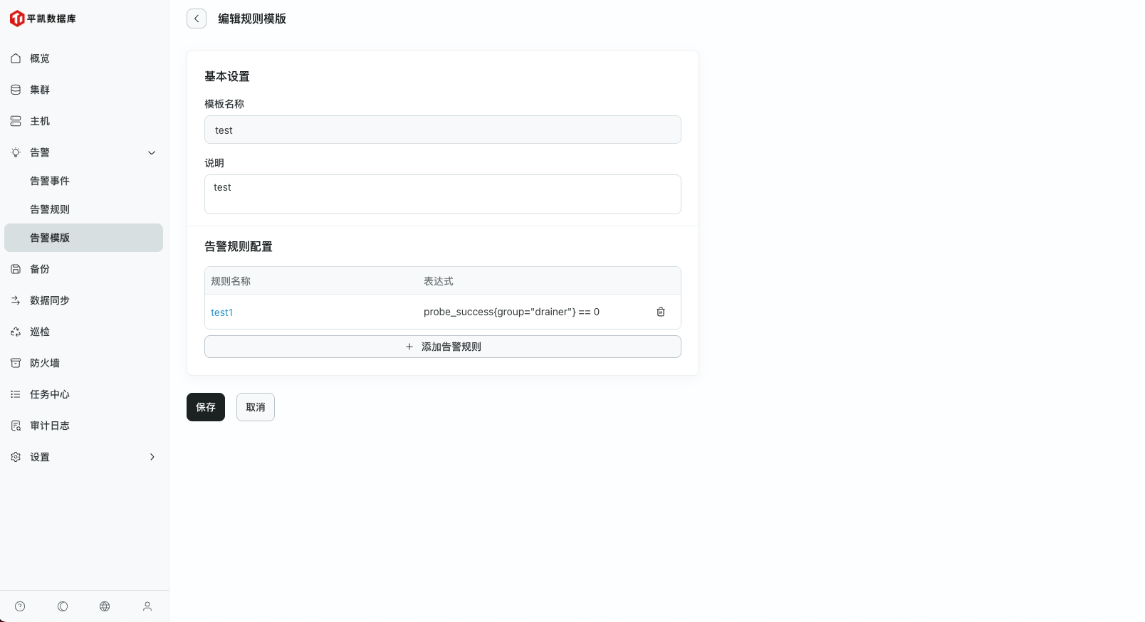Click 保存 to save template
This screenshot has height=622, width=1145.
point(206,407)
